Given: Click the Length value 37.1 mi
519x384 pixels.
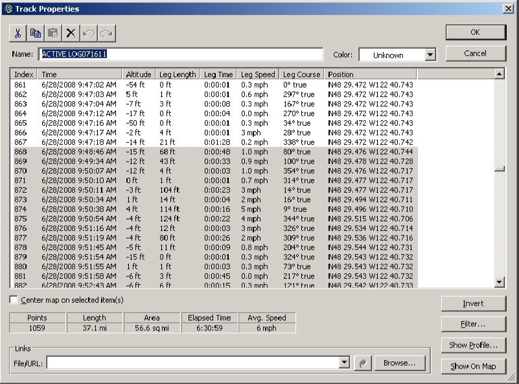Looking at the screenshot, I should 95,328.
